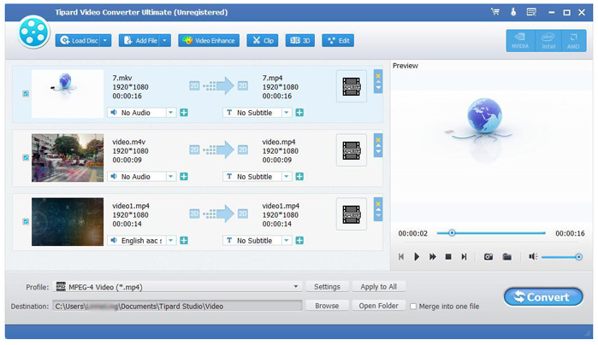Viewport: 598px width, 345px height.
Task: Click the fast forward button
Action: click(433, 257)
